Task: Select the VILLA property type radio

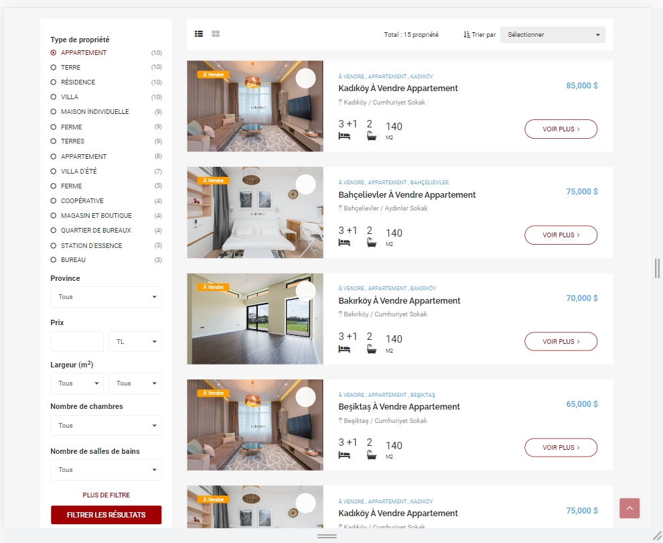Action: pyautogui.click(x=54, y=97)
